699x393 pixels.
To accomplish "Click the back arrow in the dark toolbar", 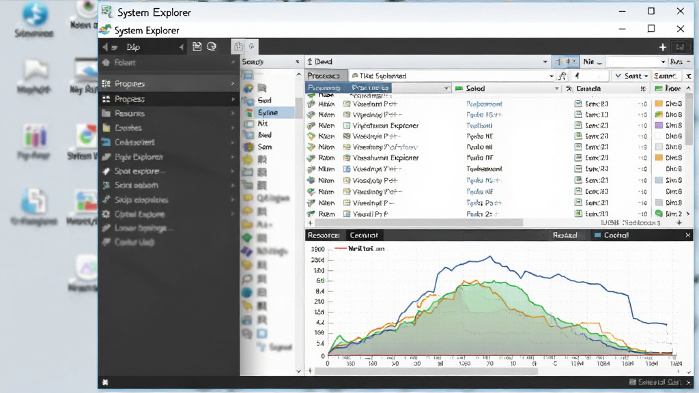I will pos(104,47).
